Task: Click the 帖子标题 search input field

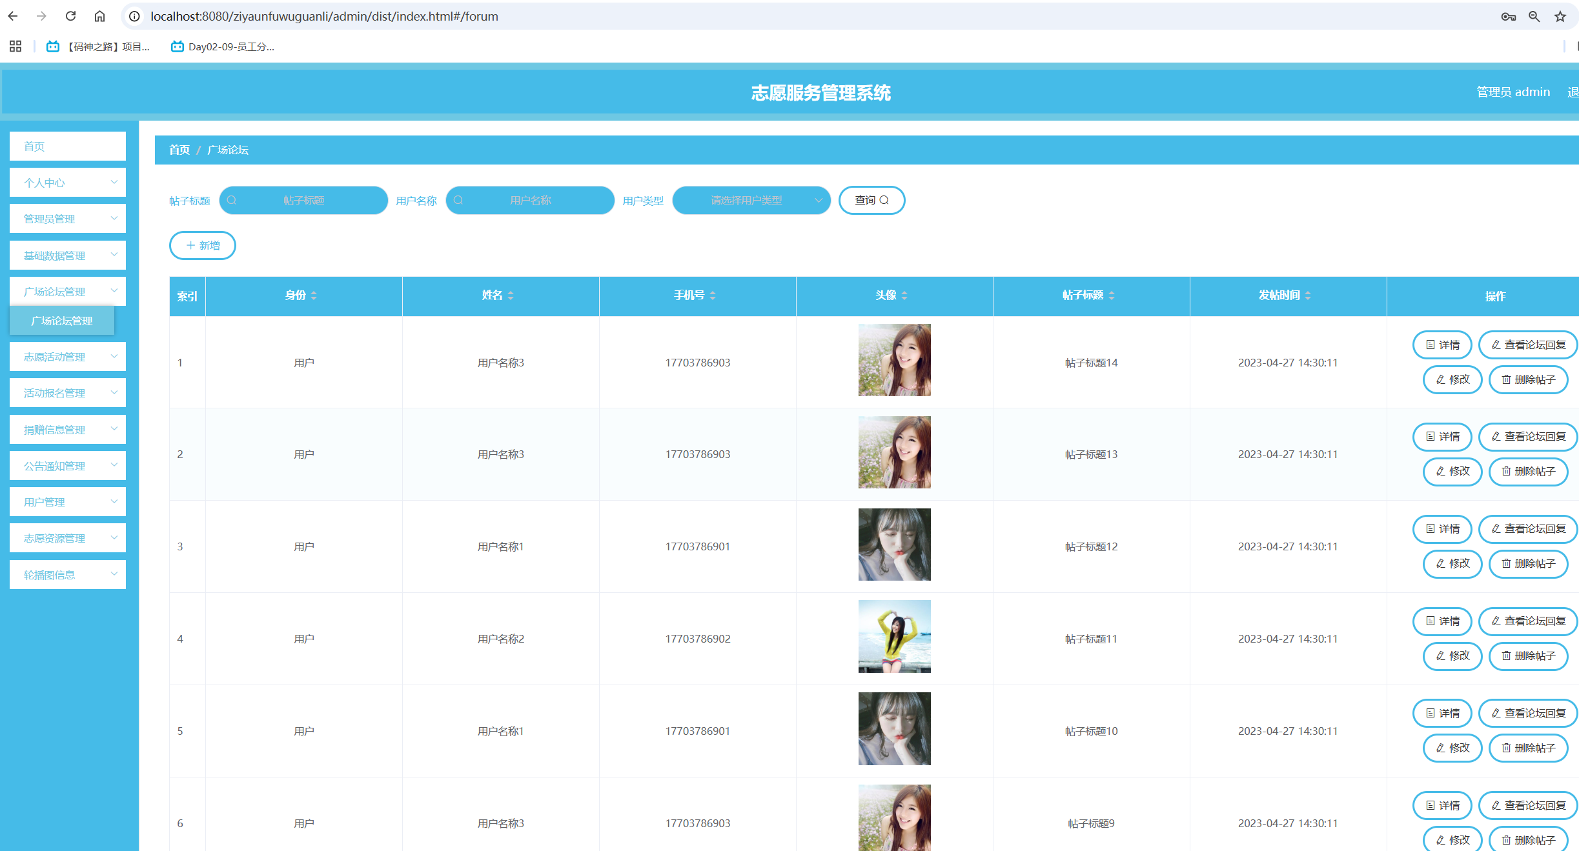Action: (x=304, y=201)
